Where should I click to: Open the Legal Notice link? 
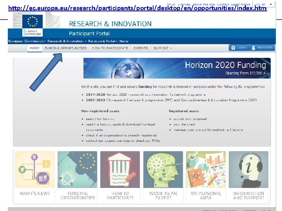click(x=240, y=4)
